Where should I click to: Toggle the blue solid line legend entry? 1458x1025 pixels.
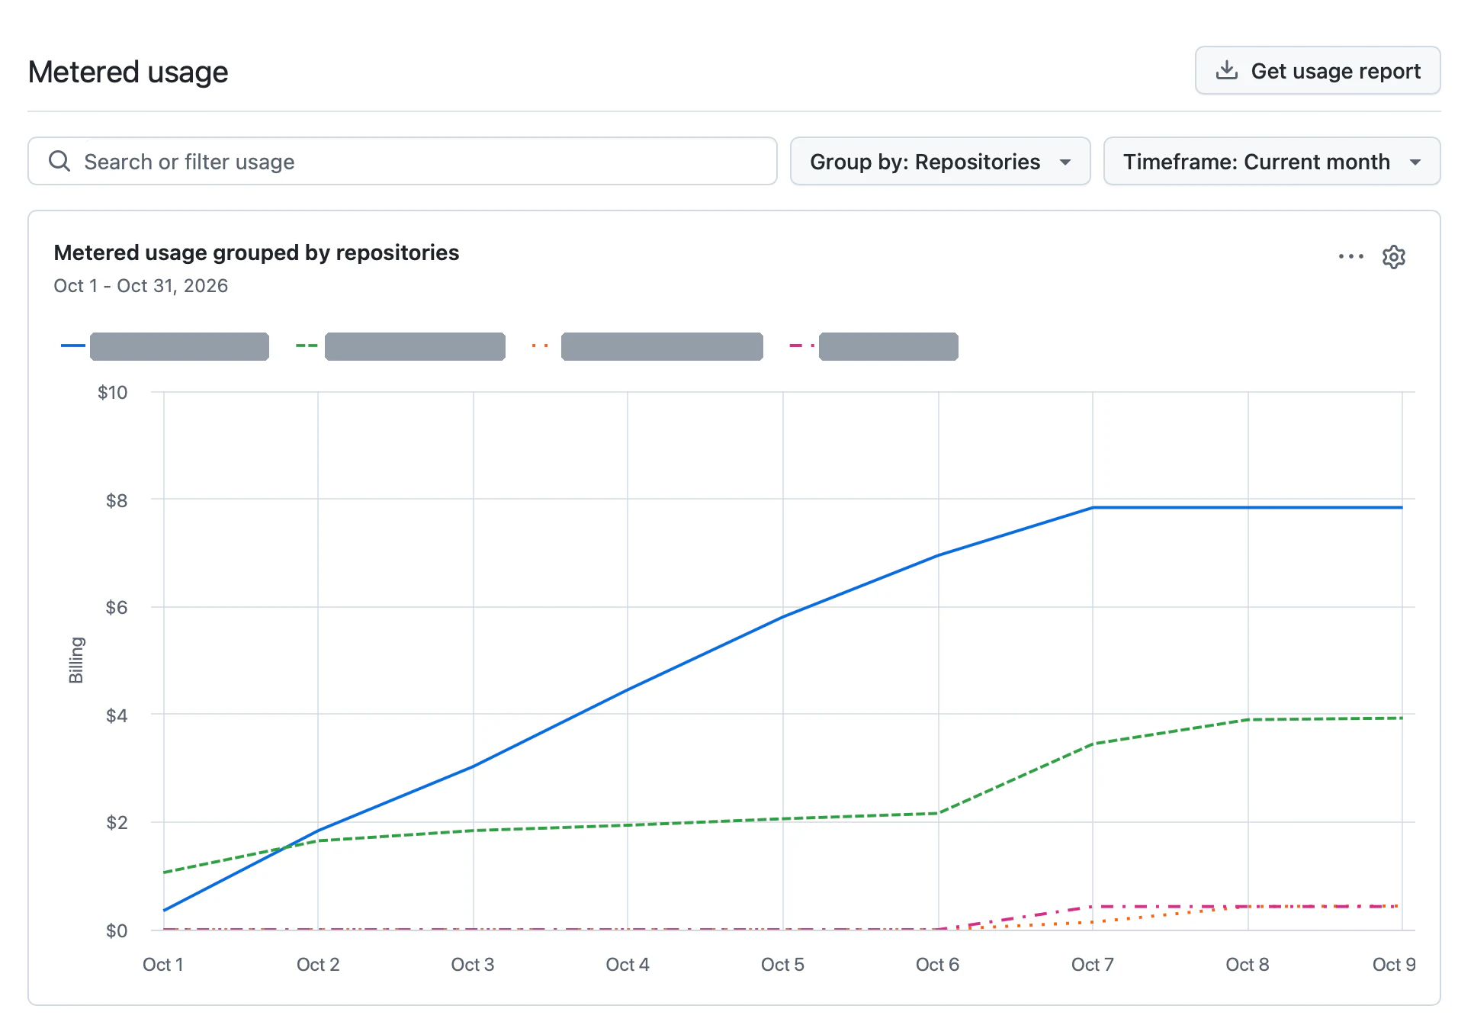click(165, 346)
